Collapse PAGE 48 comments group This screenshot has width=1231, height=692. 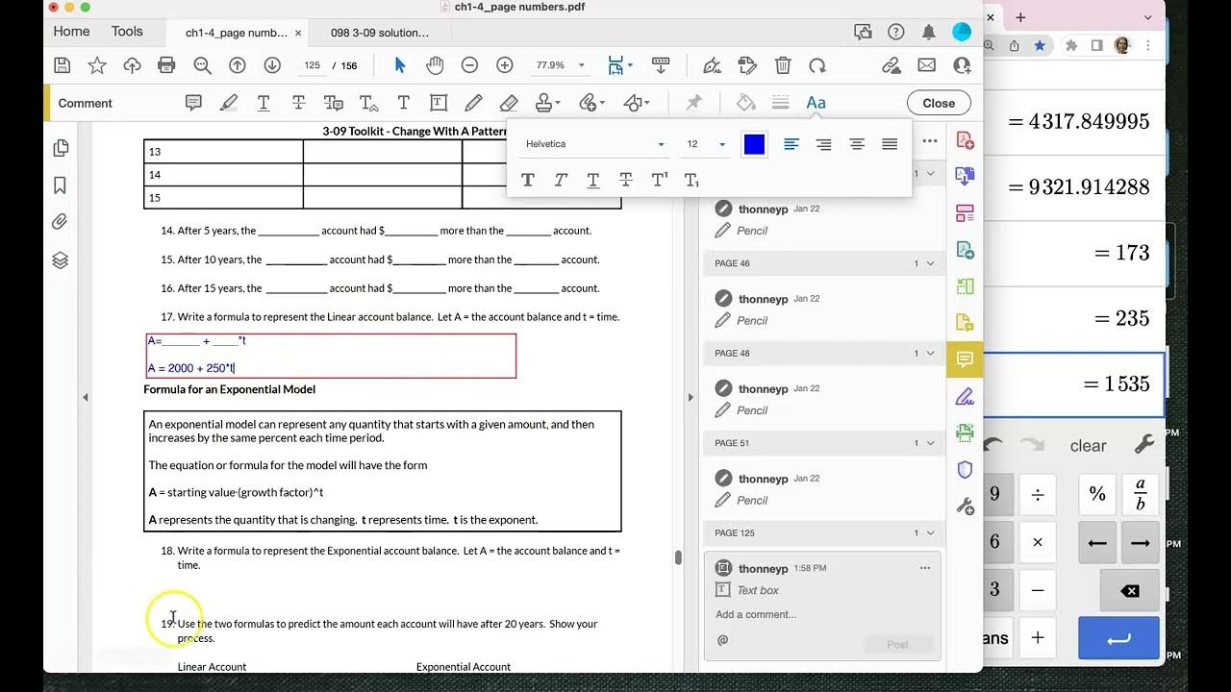[930, 353]
